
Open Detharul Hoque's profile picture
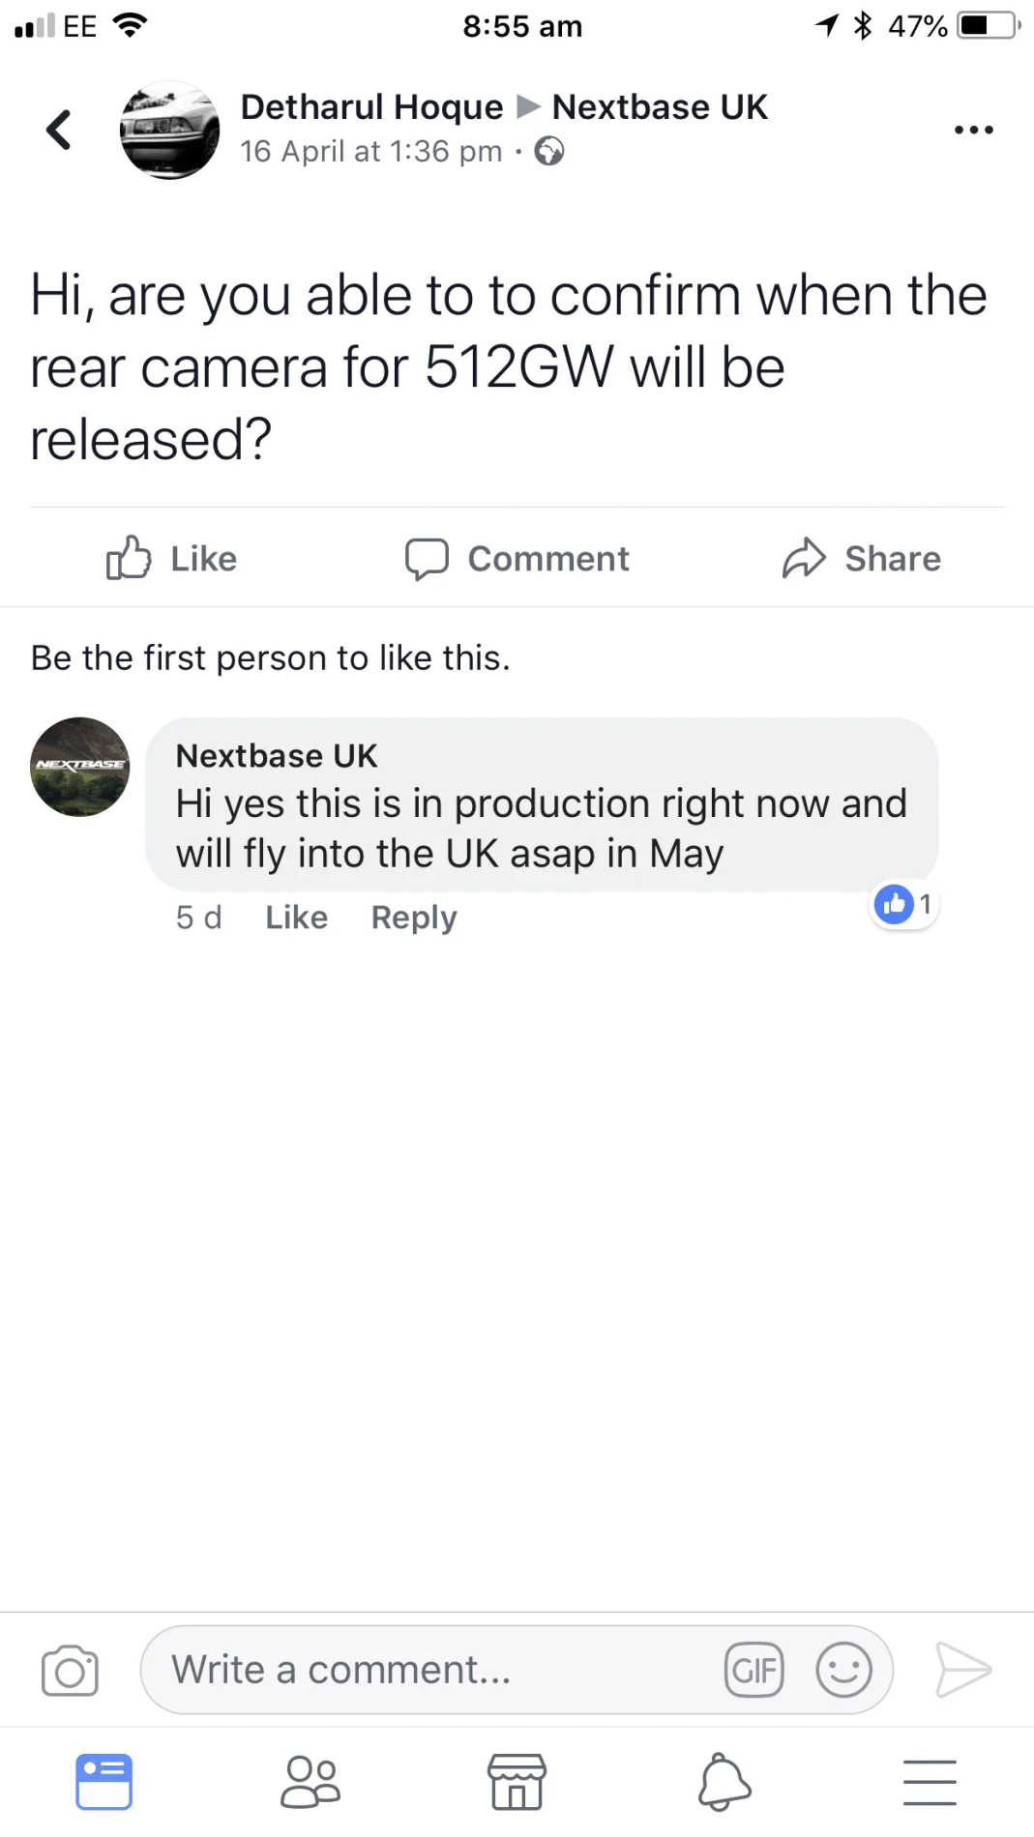[169, 130]
